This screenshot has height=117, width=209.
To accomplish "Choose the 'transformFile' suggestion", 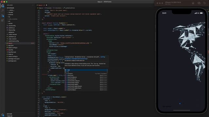I will click(x=86, y=79).
